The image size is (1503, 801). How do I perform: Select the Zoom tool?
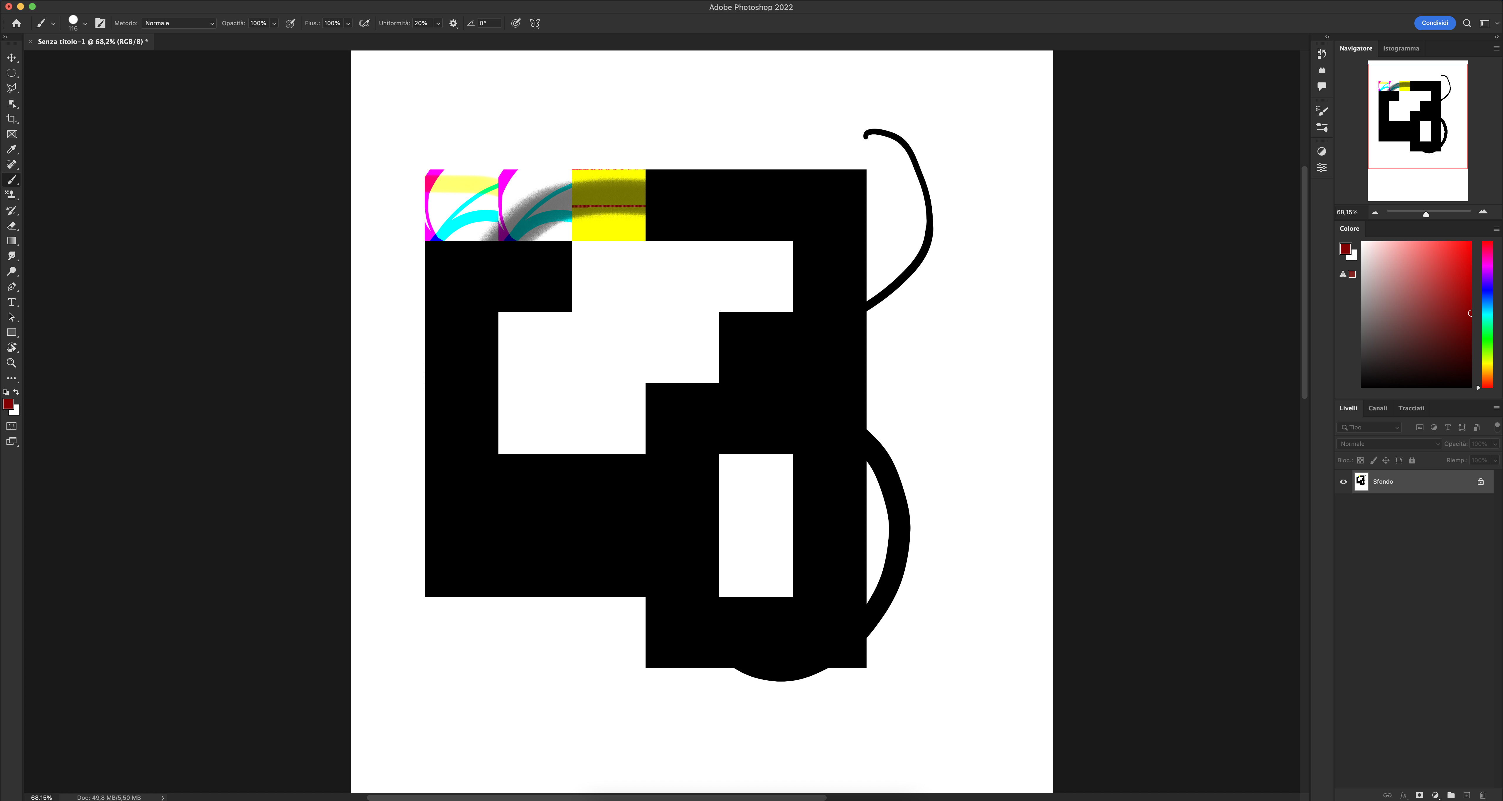point(12,363)
